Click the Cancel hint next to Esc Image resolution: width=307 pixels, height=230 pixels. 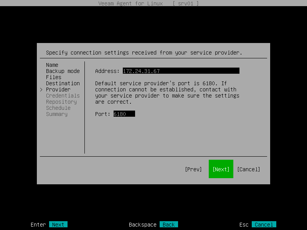click(x=264, y=224)
